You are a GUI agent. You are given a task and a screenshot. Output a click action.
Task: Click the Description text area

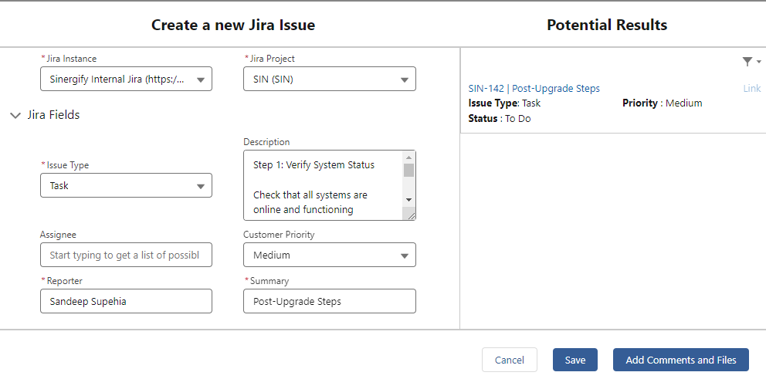324,185
